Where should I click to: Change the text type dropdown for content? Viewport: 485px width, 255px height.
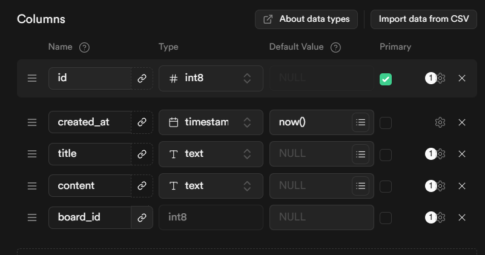click(211, 186)
